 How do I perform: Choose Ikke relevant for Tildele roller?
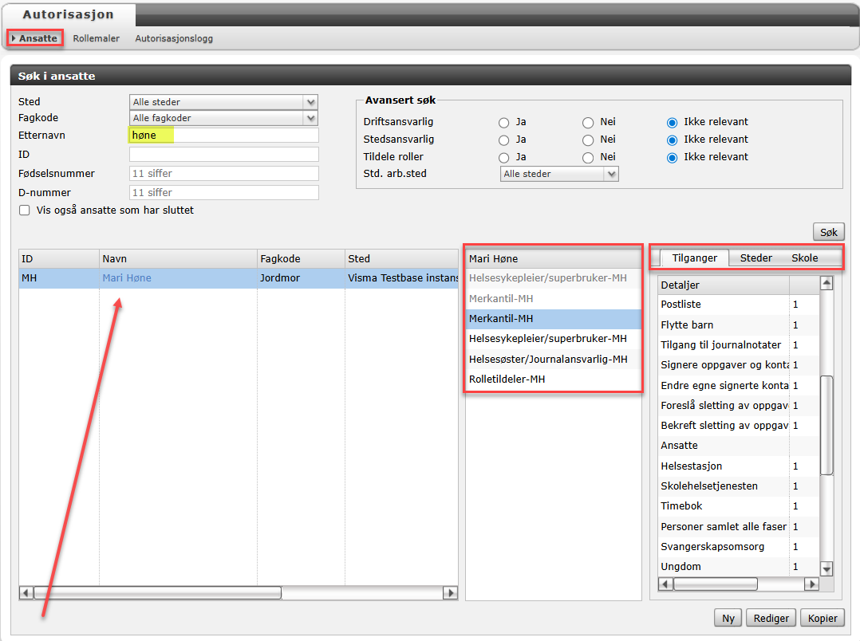[x=673, y=157]
